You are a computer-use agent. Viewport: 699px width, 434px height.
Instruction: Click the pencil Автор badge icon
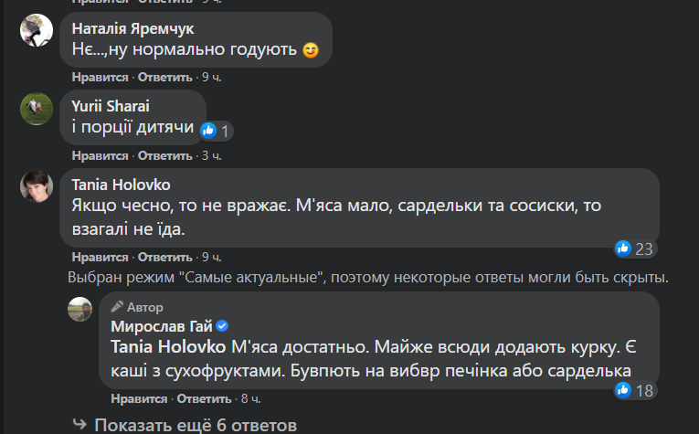click(117, 306)
